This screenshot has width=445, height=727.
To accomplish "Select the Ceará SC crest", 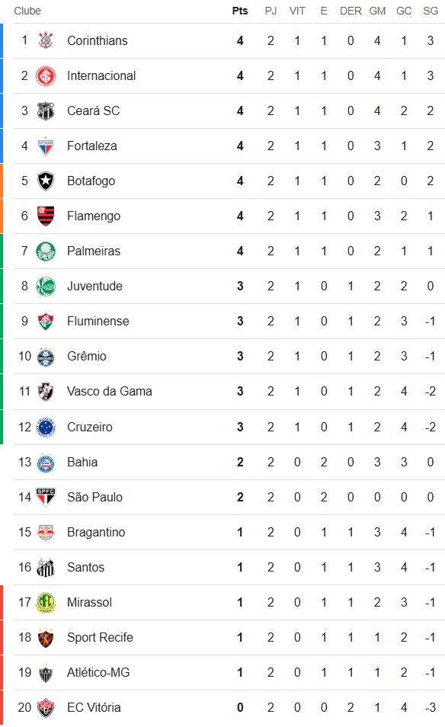I will click(46, 110).
